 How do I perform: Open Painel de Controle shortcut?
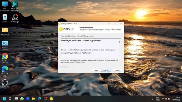(5, 46)
